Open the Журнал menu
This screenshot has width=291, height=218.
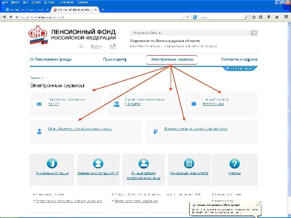pyautogui.click(x=36, y=2)
